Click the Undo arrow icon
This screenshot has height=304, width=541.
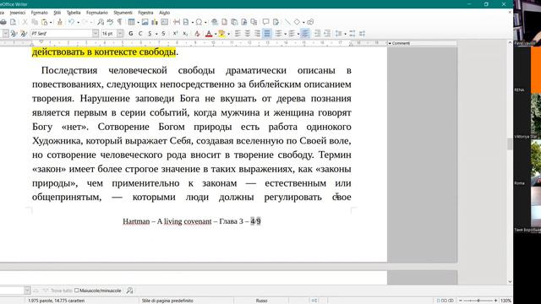pos(71,22)
